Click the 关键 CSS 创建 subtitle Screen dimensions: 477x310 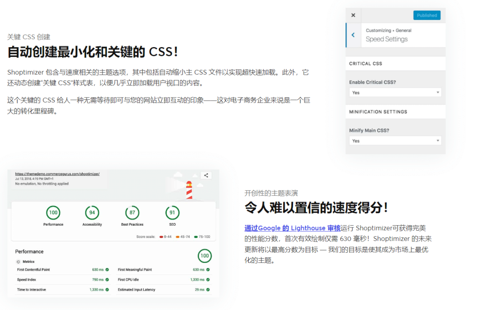coord(29,37)
